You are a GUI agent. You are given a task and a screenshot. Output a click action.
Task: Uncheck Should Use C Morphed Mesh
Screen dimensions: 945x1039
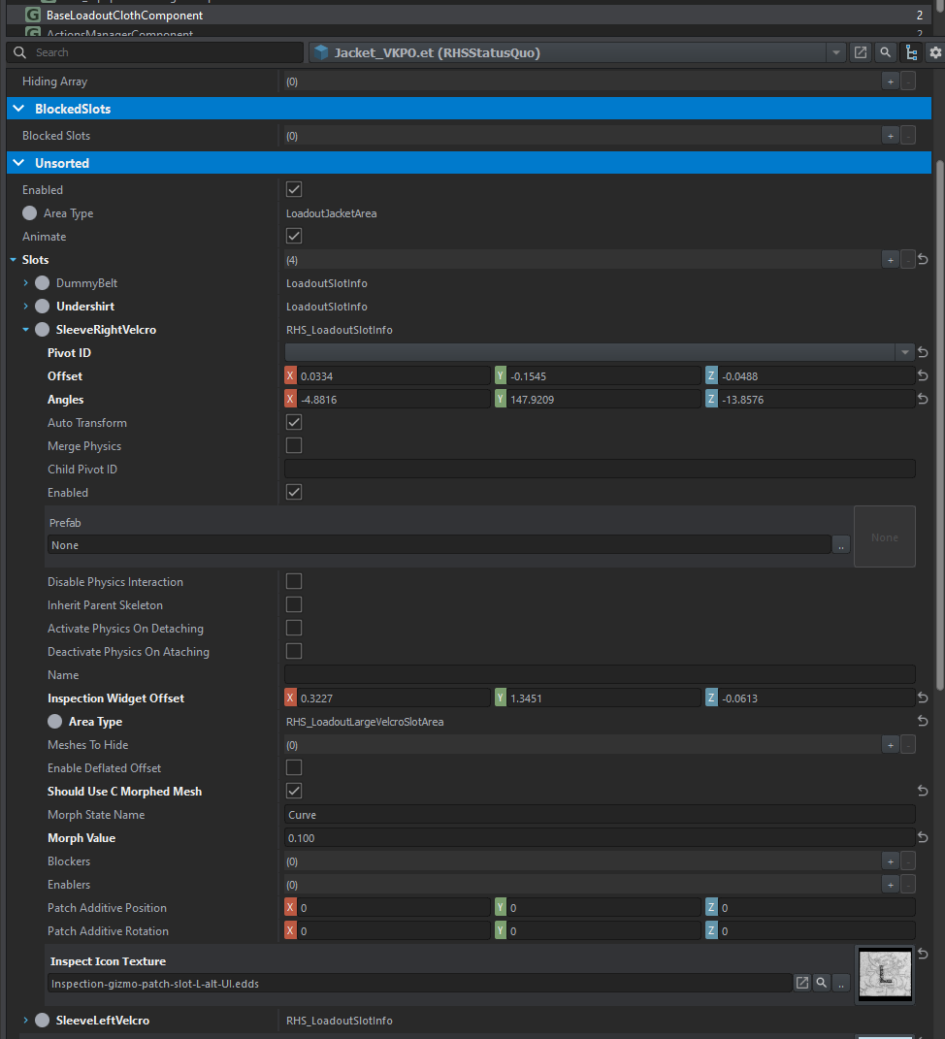coord(294,792)
